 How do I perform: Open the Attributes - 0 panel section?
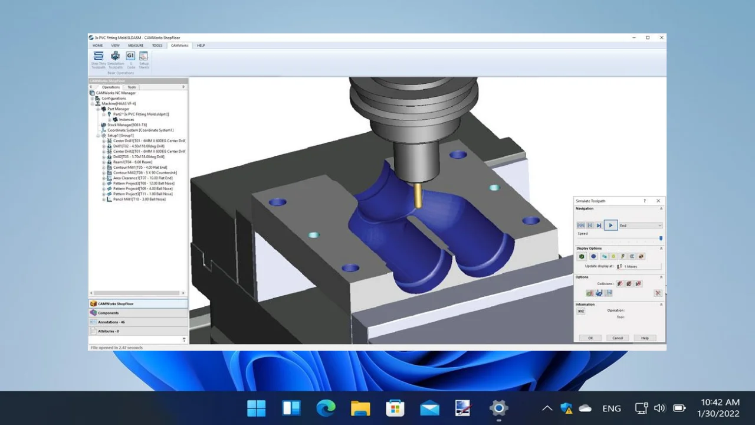coord(138,331)
